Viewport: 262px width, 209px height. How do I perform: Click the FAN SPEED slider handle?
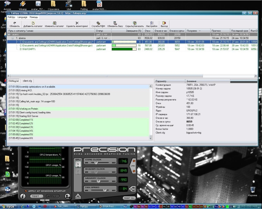click(105, 190)
